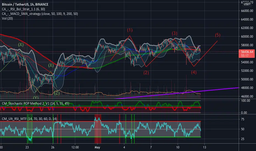This screenshot has width=256, height=151.
Task: Click date label 7 on time axis
Action: click(x=151, y=147)
